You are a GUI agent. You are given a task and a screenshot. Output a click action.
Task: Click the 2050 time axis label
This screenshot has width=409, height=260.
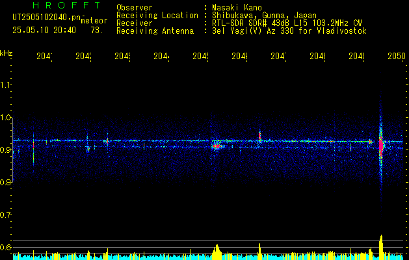(397, 56)
